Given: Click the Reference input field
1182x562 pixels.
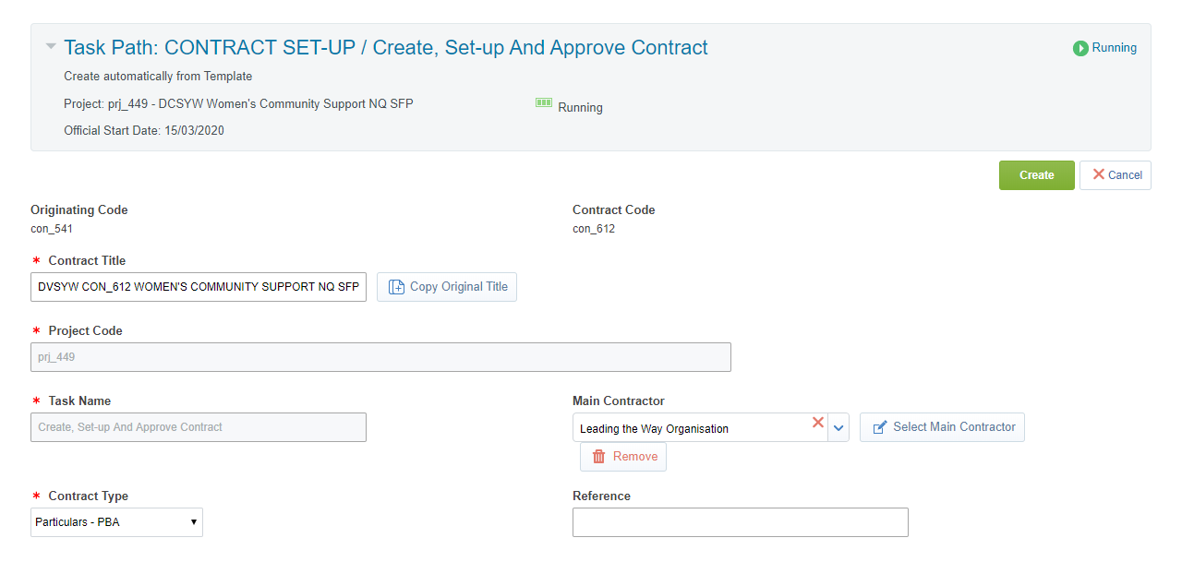Looking at the screenshot, I should [x=740, y=522].
